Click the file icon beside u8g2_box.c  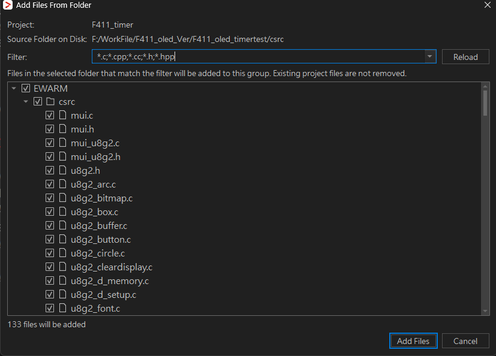pos(62,212)
